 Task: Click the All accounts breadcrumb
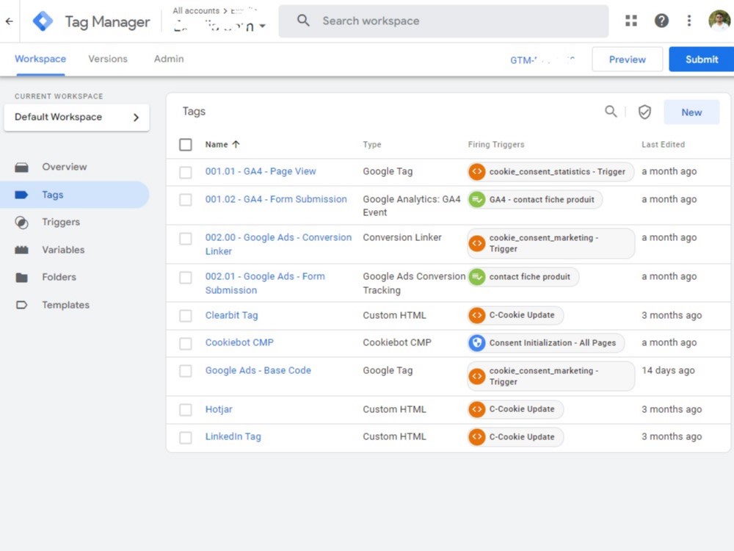tap(196, 11)
